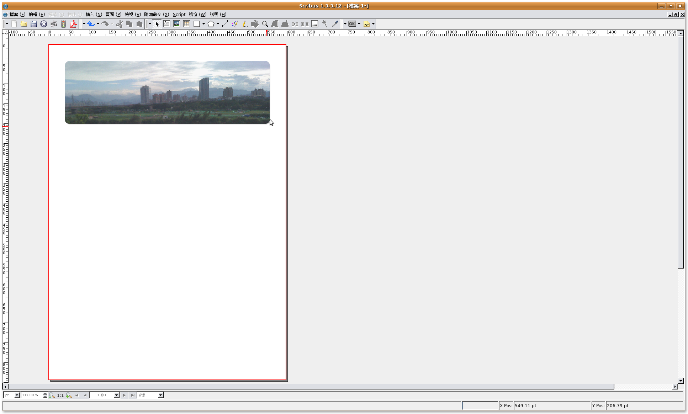Open the unit pt dropdown
This screenshot has width=688, height=414.
pos(16,395)
